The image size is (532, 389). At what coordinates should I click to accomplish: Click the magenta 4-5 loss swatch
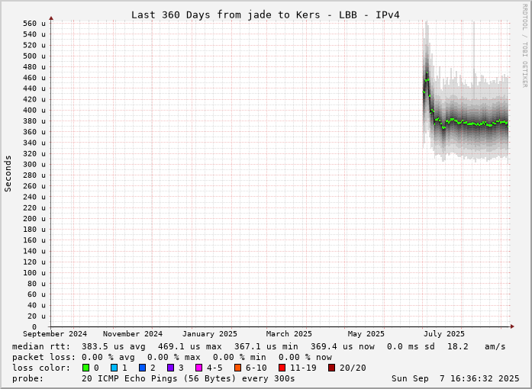[199, 368]
